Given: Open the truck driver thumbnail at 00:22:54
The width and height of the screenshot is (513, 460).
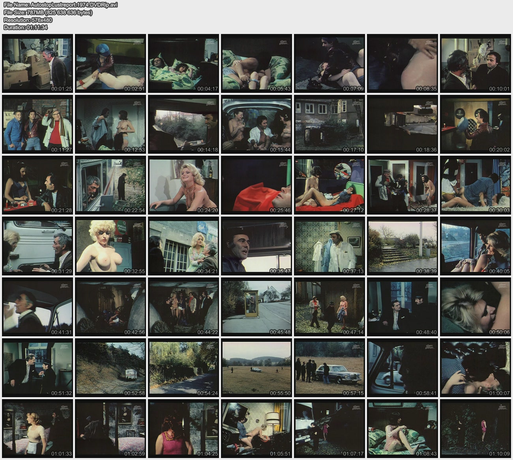Looking at the screenshot, I should point(110,185).
